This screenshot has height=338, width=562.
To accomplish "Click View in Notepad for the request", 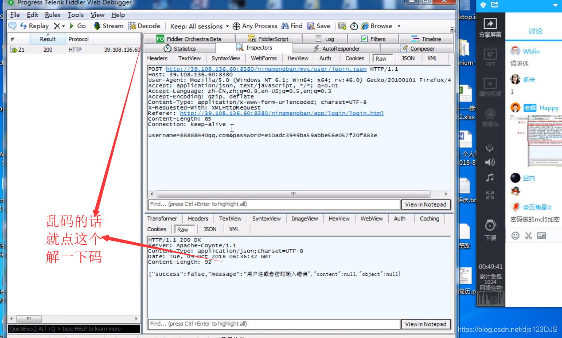I will coord(426,204).
